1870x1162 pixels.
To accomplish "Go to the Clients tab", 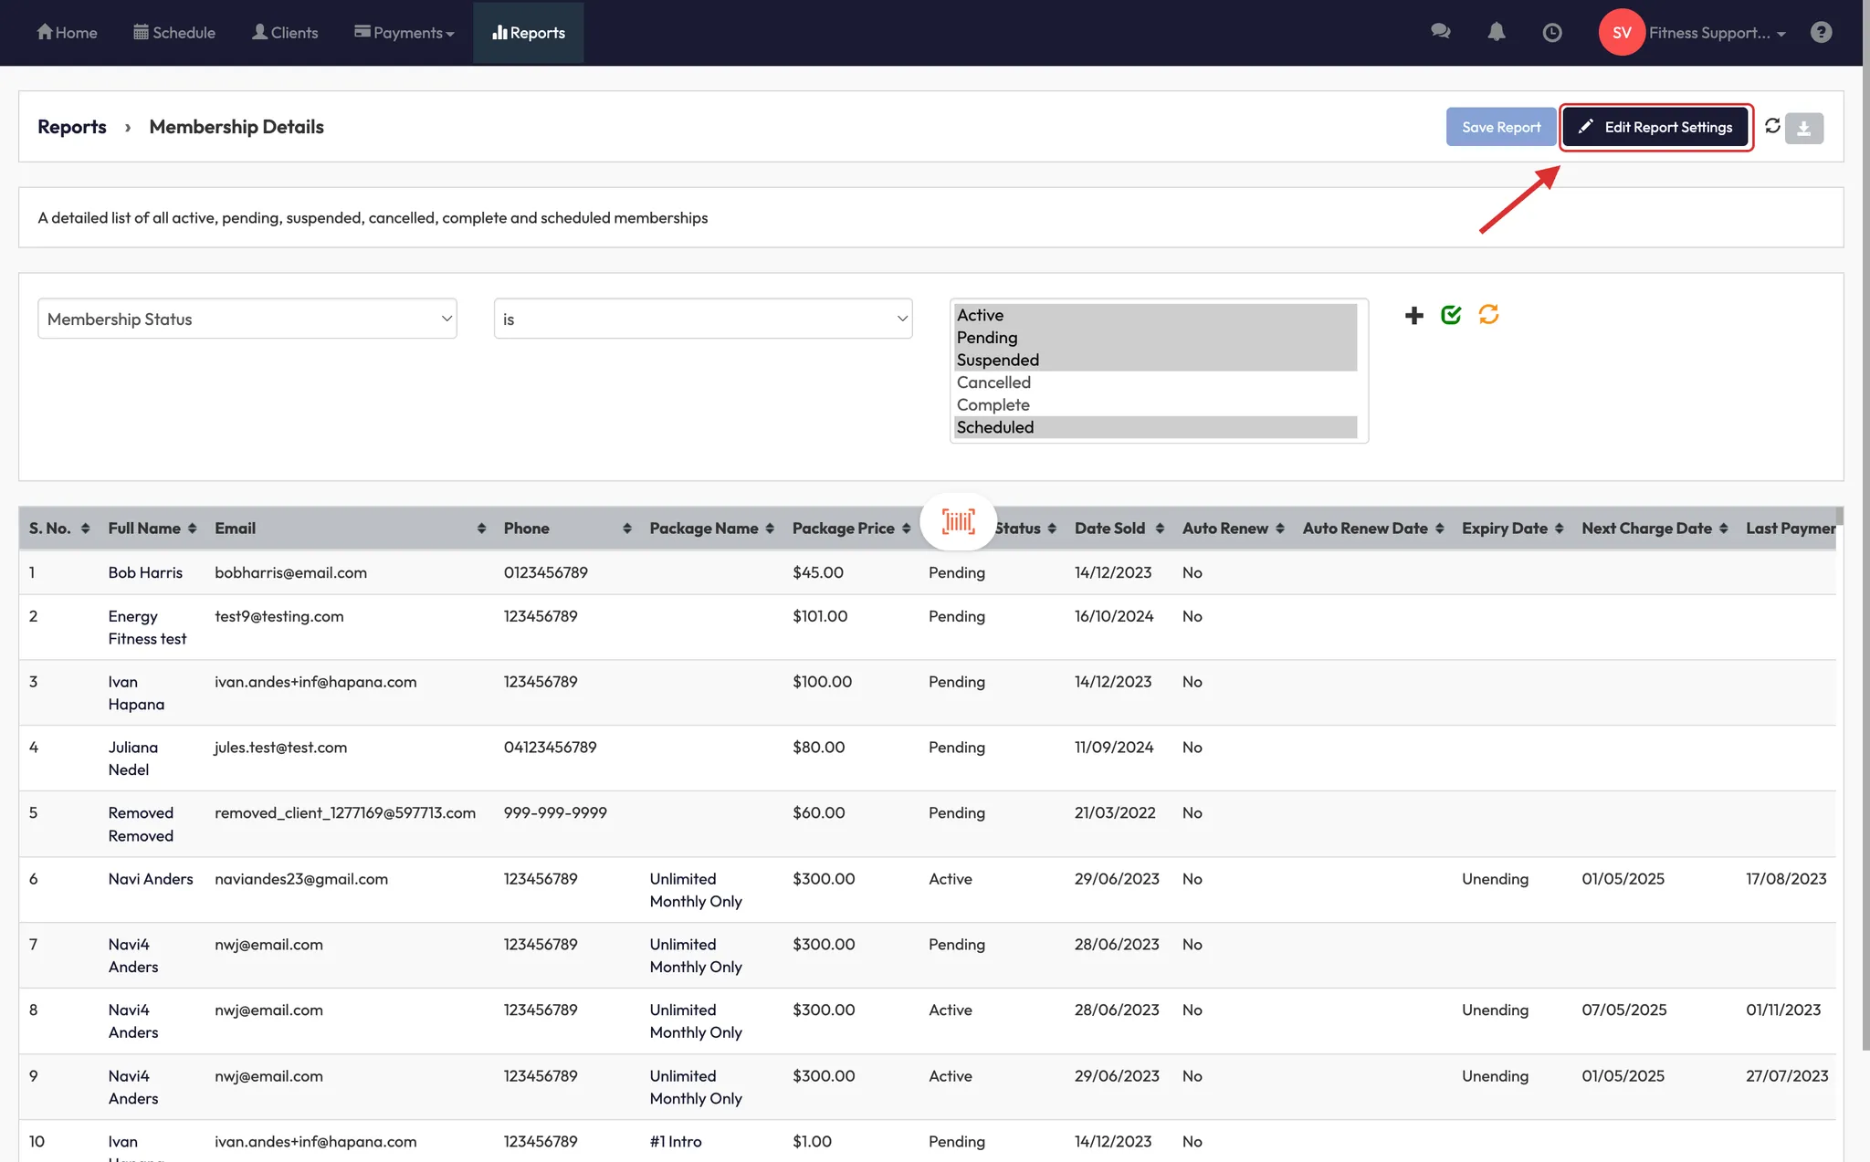I will [x=285, y=33].
